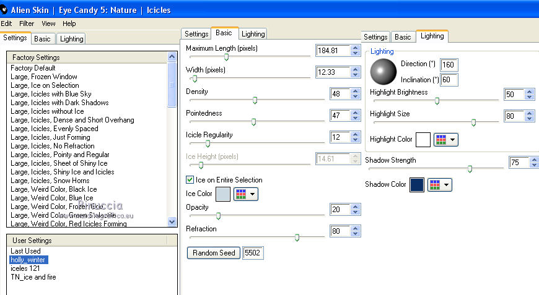Click the Ice Color swatch
Image resolution: width=539 pixels, height=295 pixels.
tap(223, 194)
